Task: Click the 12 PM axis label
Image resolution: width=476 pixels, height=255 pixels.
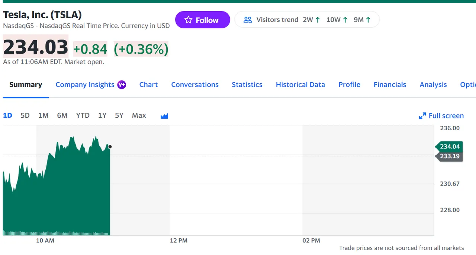Action: pos(178,240)
